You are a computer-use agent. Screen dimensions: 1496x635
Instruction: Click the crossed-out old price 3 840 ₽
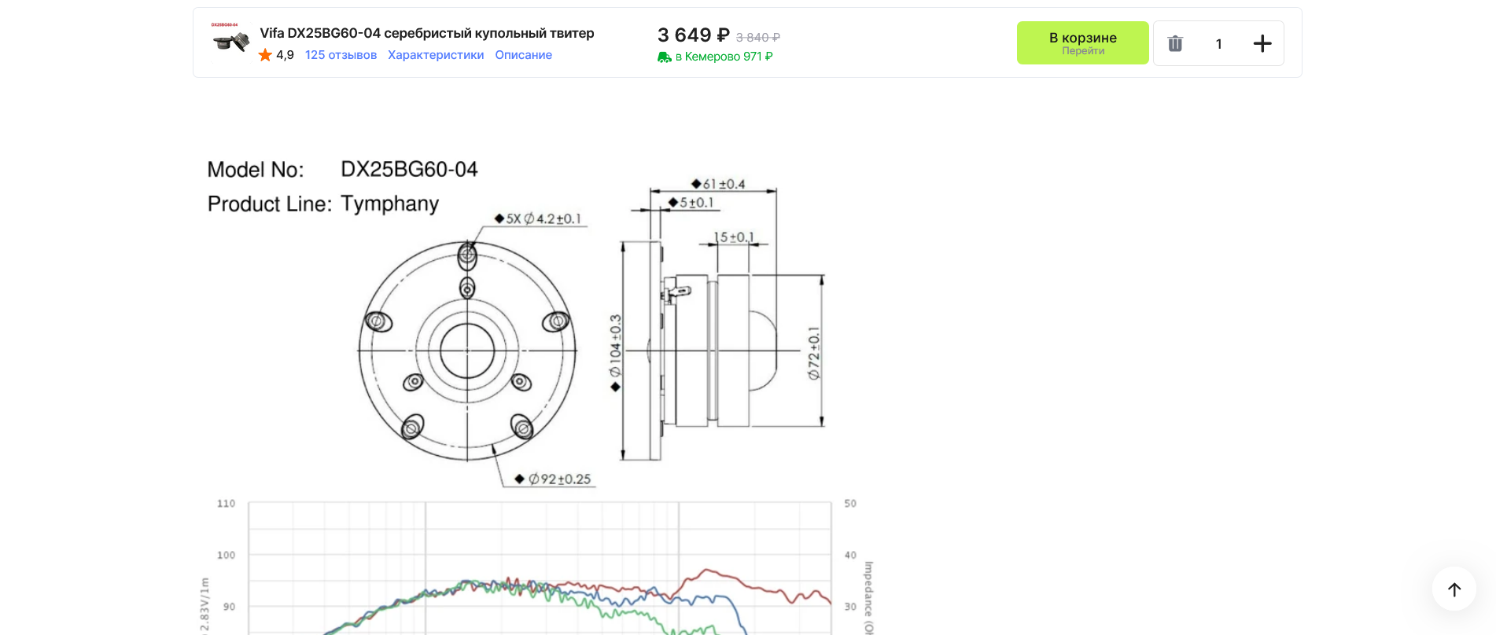(x=757, y=38)
